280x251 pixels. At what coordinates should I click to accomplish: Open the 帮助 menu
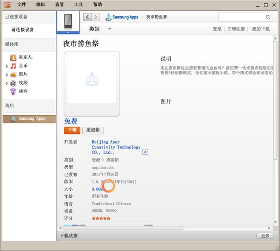click(x=98, y=5)
